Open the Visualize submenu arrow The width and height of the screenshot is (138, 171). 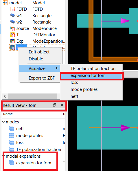coord(57,68)
